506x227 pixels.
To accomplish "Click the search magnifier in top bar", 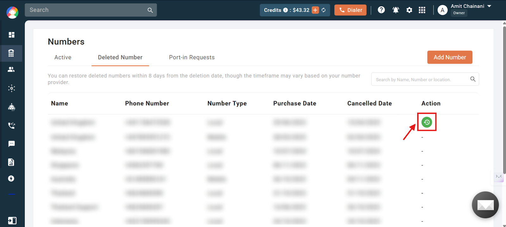I will coord(150,10).
